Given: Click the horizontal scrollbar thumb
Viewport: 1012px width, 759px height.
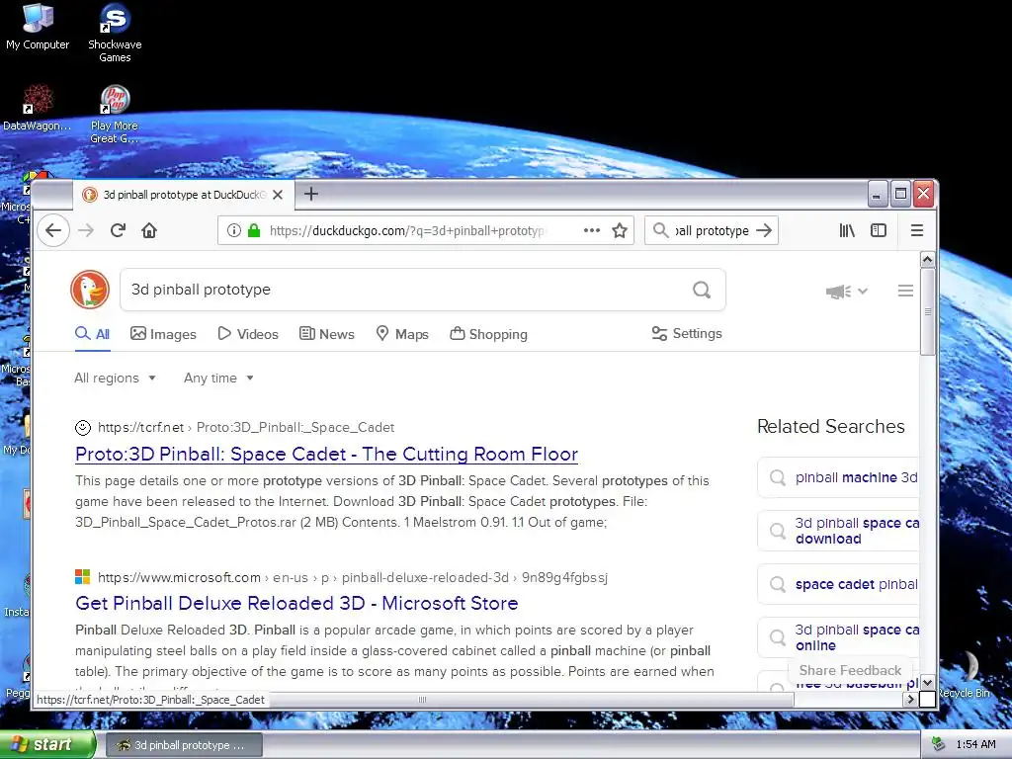Looking at the screenshot, I should 422,700.
